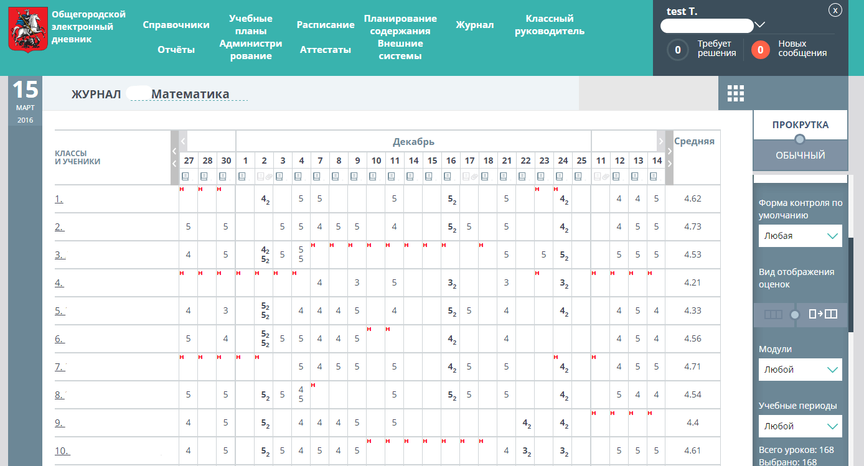Open the Отчёты menu

click(176, 50)
